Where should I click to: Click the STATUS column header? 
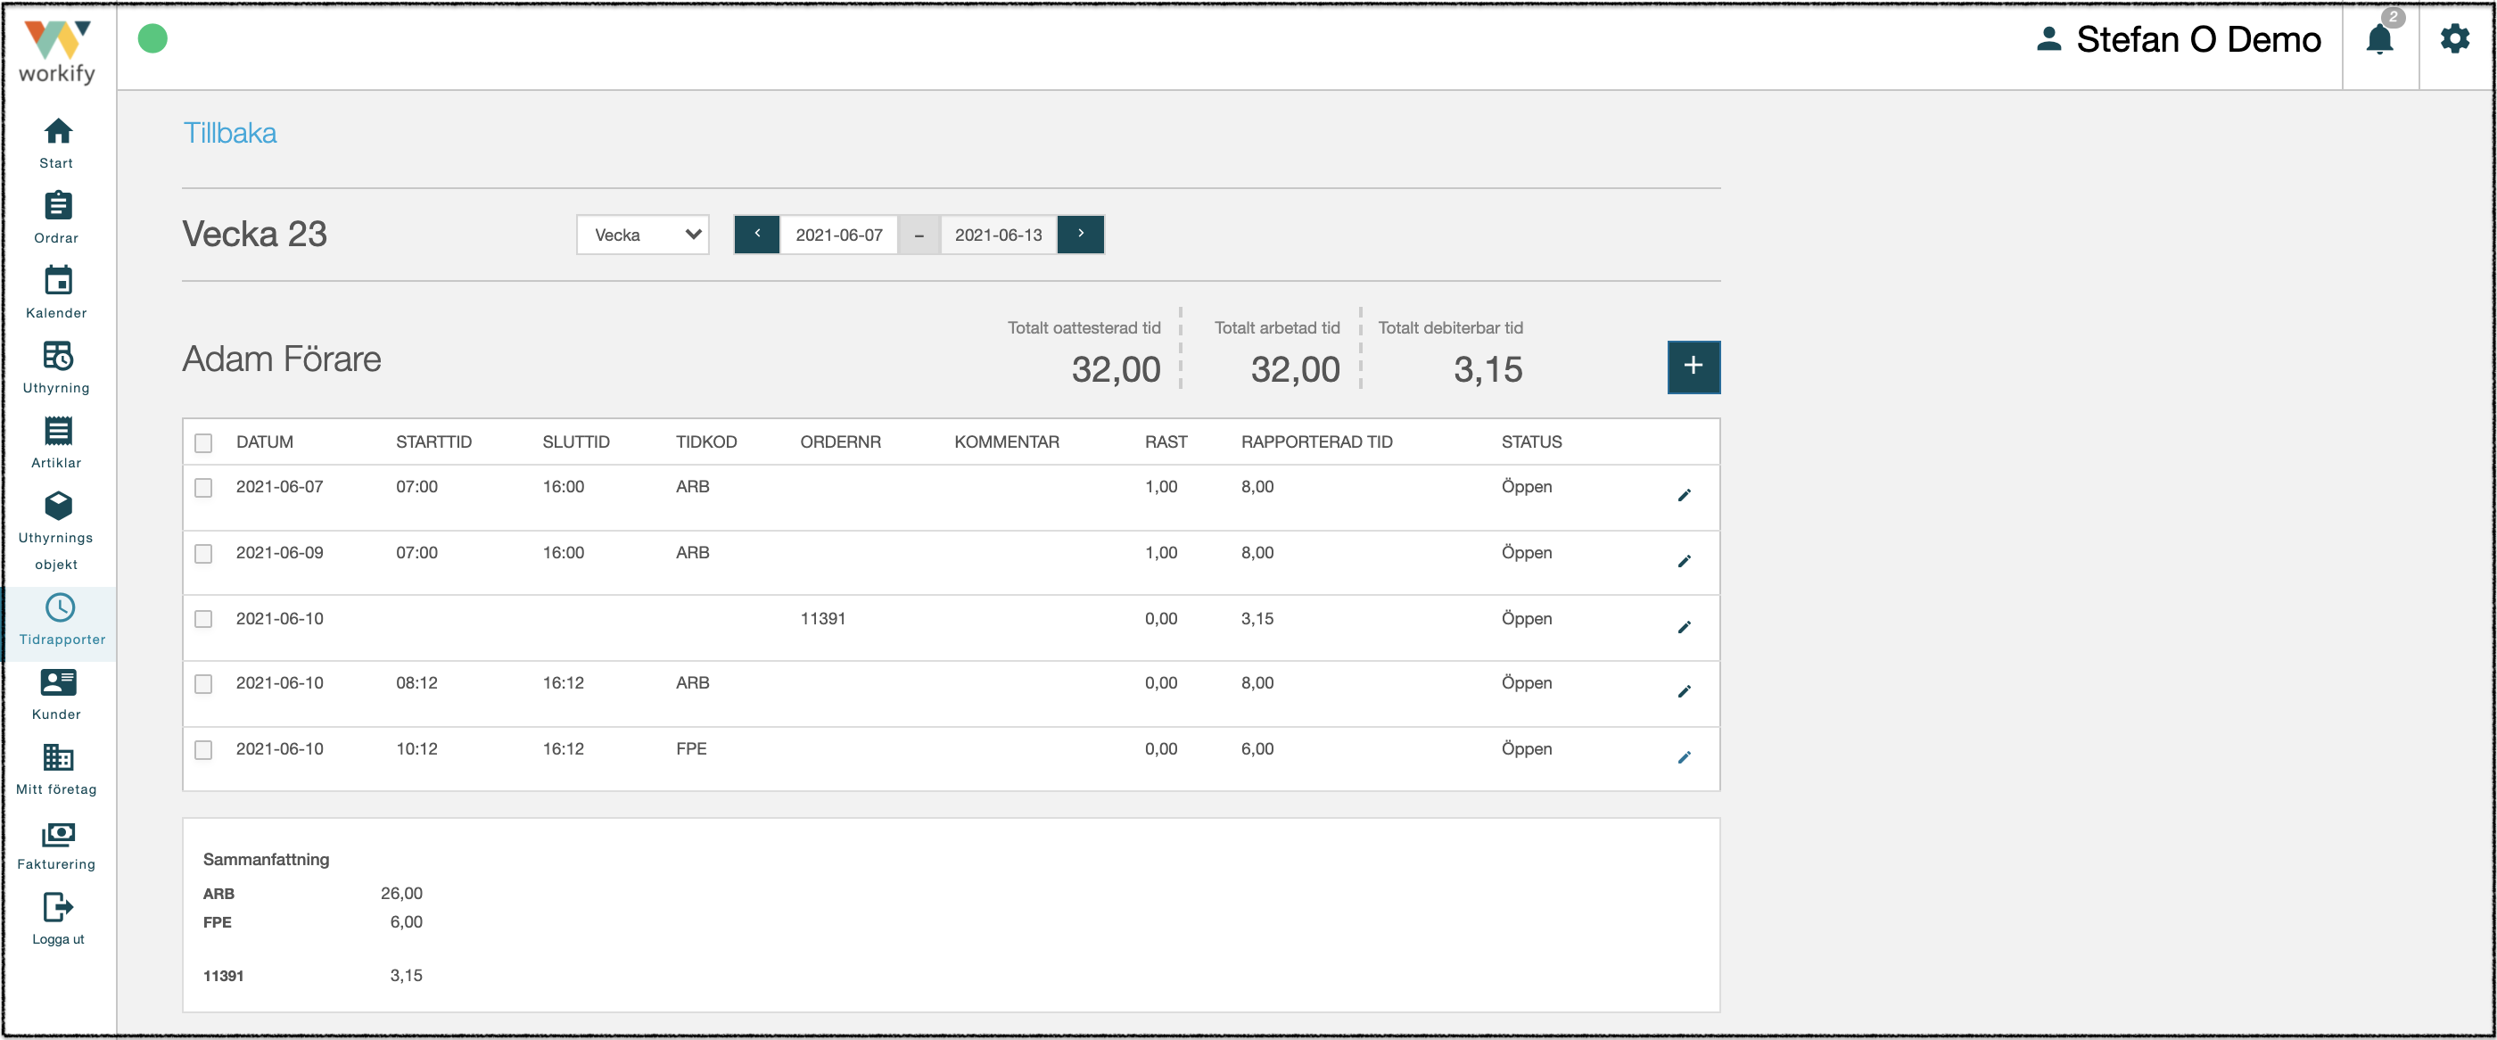point(1531,442)
